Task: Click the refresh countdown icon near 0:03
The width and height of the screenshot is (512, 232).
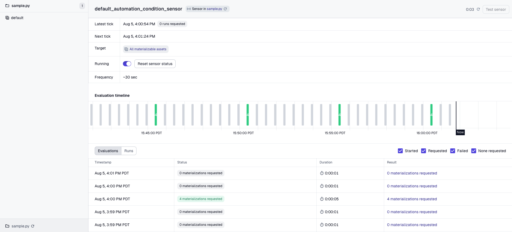Action: [x=478, y=9]
